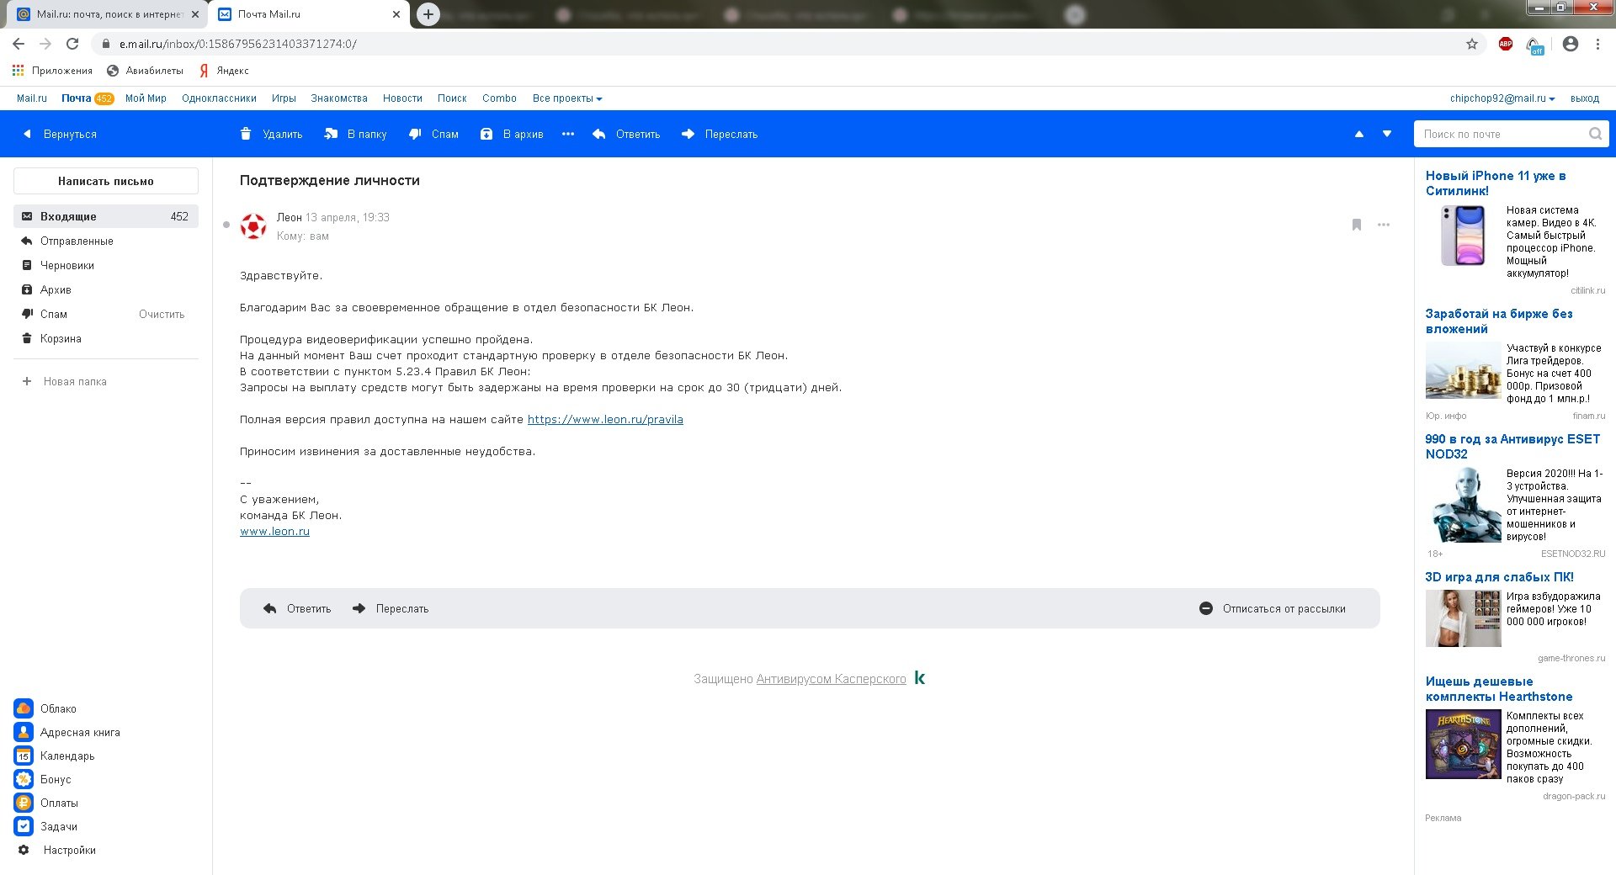Expand the Все проекты dropdown
Image resolution: width=1616 pixels, height=875 pixels.
click(x=566, y=98)
